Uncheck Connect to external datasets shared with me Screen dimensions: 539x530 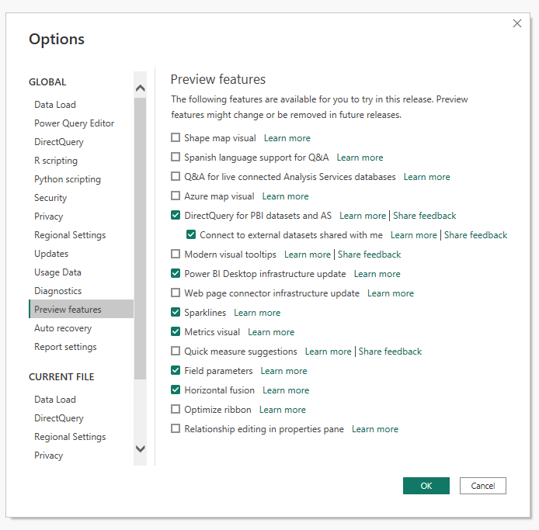(x=191, y=234)
